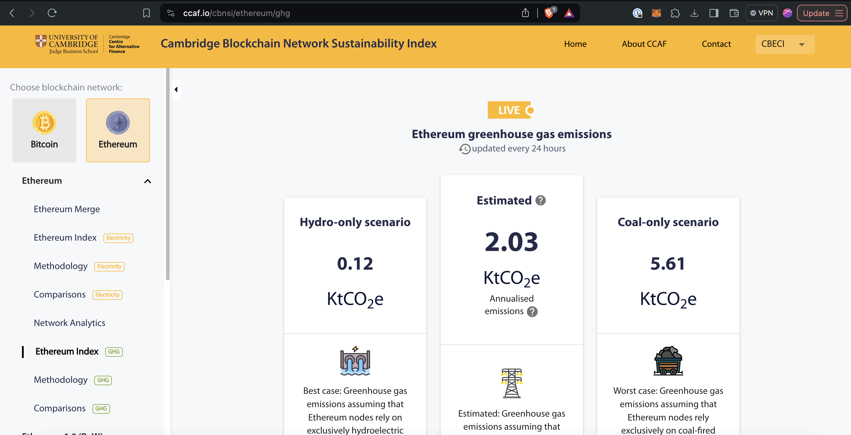Open Network Analytics in sidebar

point(69,323)
